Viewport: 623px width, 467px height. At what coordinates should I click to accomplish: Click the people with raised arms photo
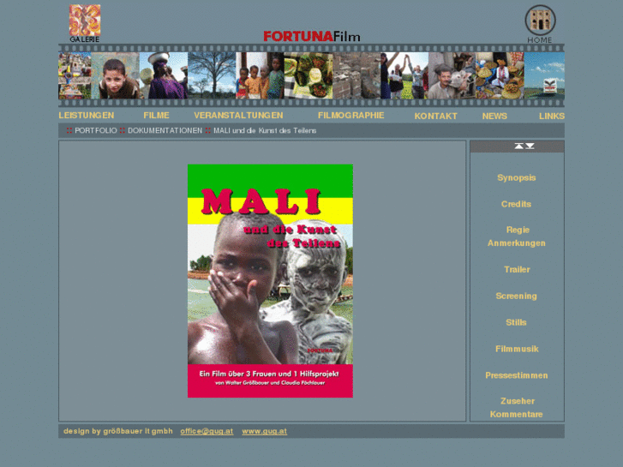tap(404, 75)
